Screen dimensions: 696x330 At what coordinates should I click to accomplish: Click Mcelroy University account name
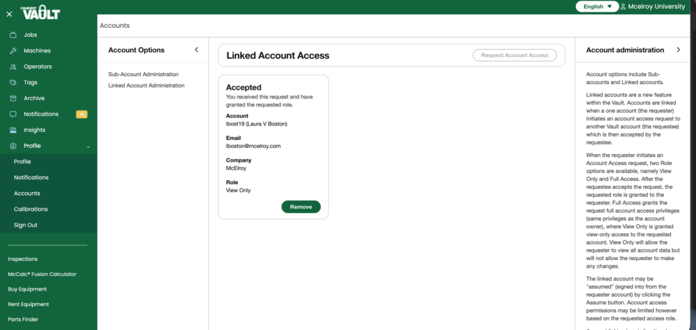[657, 7]
